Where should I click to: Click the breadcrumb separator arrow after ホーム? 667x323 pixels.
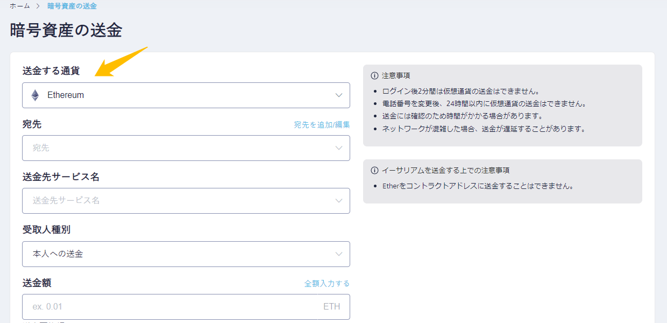pyautogui.click(x=39, y=6)
